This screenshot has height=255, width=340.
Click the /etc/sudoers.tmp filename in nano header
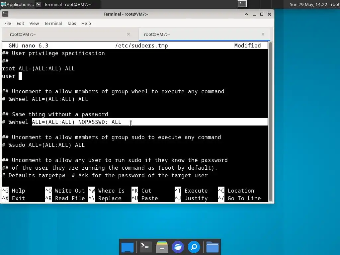141,46
